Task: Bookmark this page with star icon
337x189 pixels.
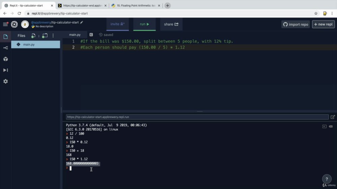Action: (x=316, y=13)
